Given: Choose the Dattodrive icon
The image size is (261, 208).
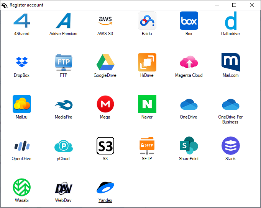Looking at the screenshot, I should click(x=231, y=21).
